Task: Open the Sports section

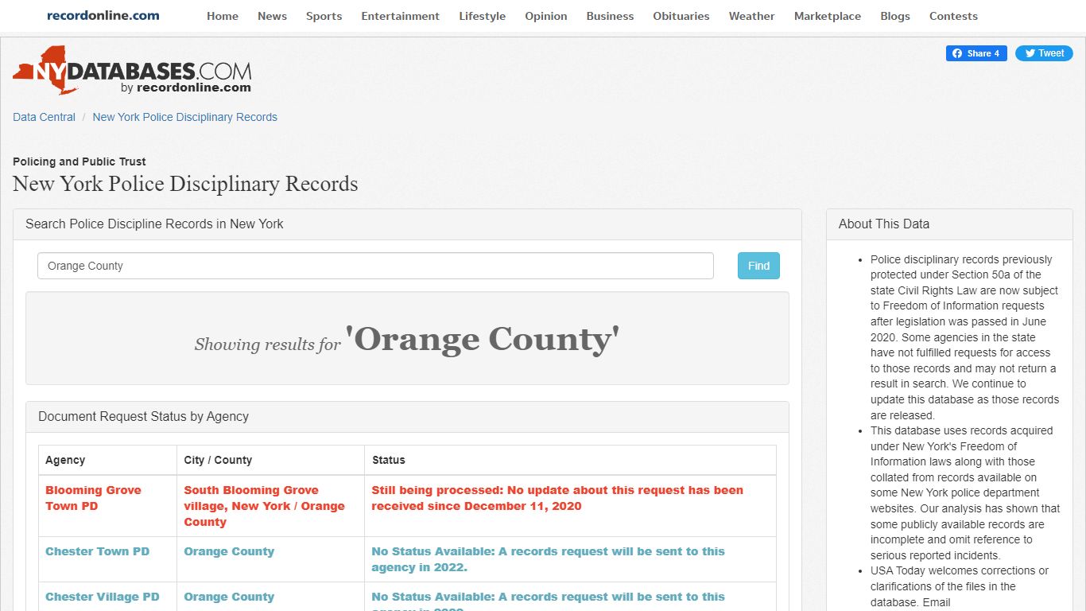Action: point(324,16)
